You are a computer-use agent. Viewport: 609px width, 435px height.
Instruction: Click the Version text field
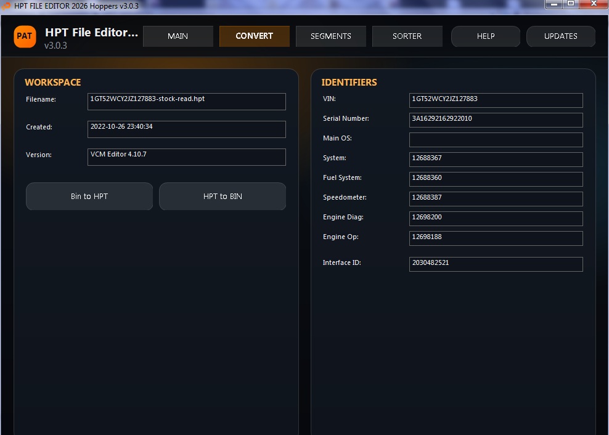point(187,157)
